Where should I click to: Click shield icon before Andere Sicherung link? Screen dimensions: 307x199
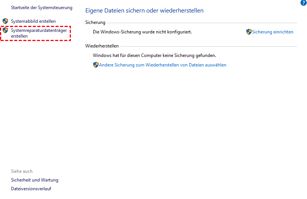pos(96,65)
